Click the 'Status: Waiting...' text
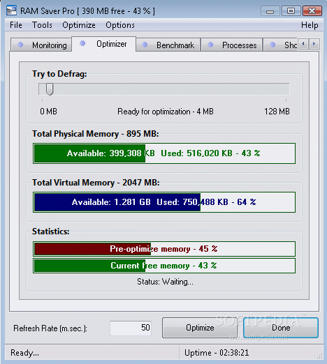The height and width of the screenshot is (364, 327). pyautogui.click(x=165, y=282)
